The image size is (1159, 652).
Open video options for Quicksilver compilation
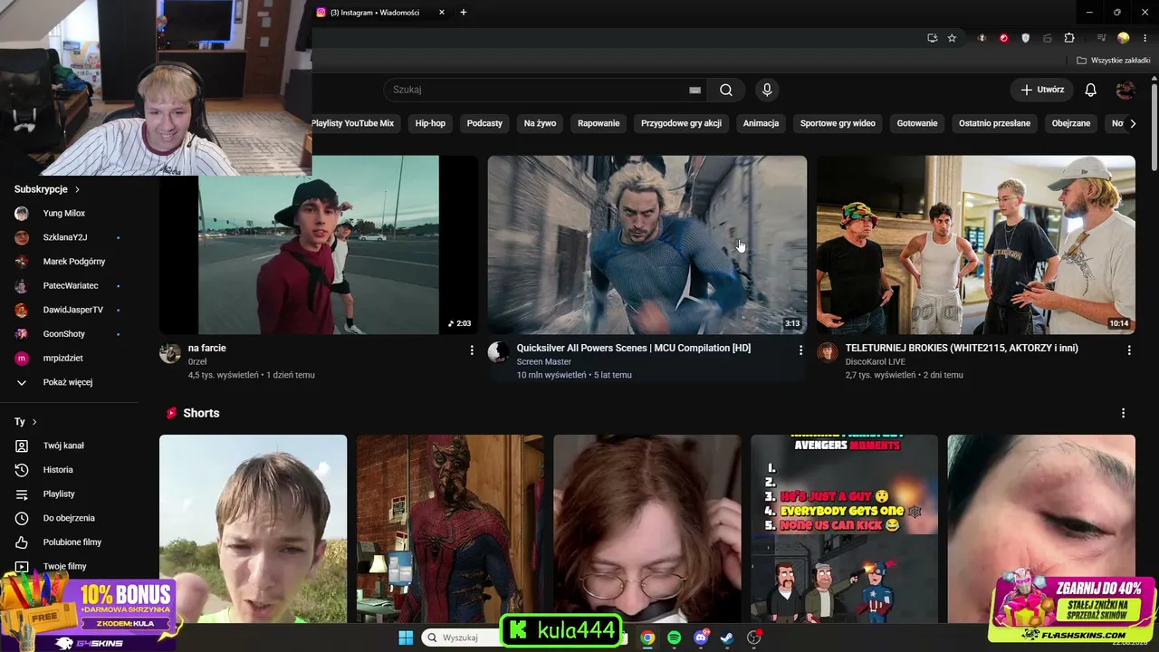point(800,350)
